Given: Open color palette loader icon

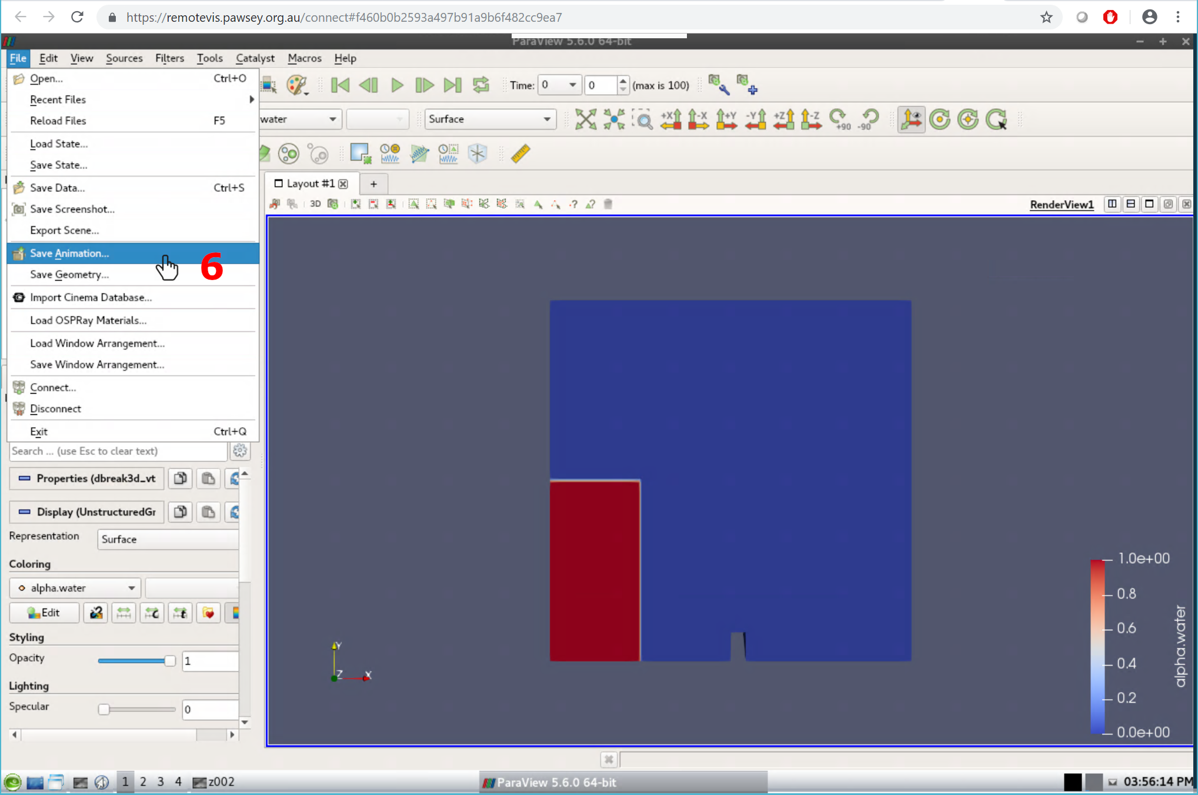Looking at the screenshot, I should (x=298, y=85).
